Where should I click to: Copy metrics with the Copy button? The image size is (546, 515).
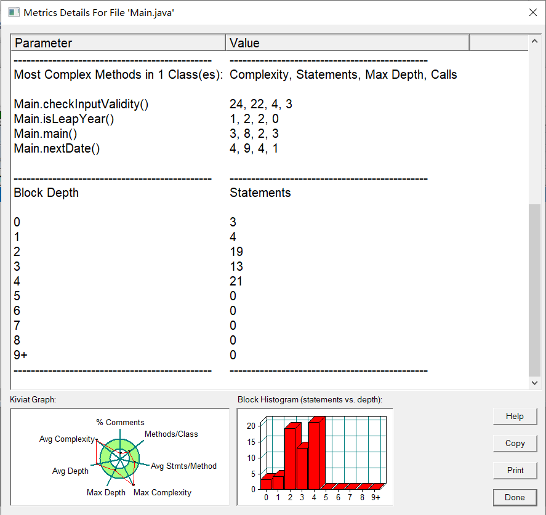515,443
